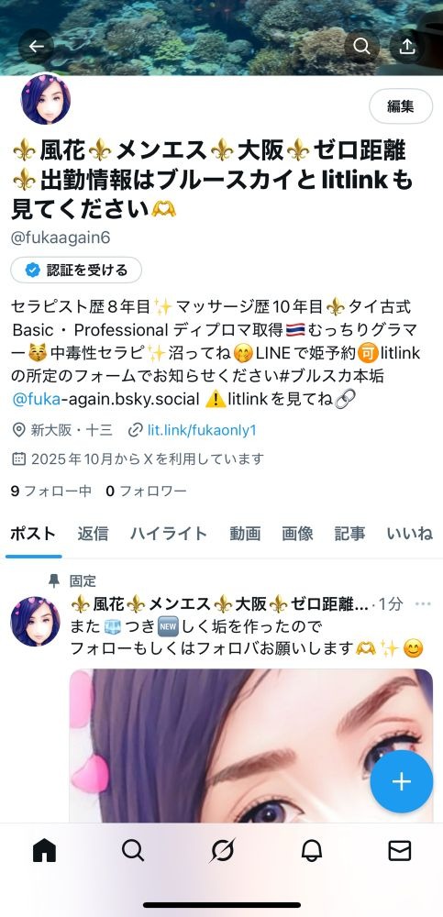
Task: Switch to the ハイライト tab
Action: coord(169,534)
